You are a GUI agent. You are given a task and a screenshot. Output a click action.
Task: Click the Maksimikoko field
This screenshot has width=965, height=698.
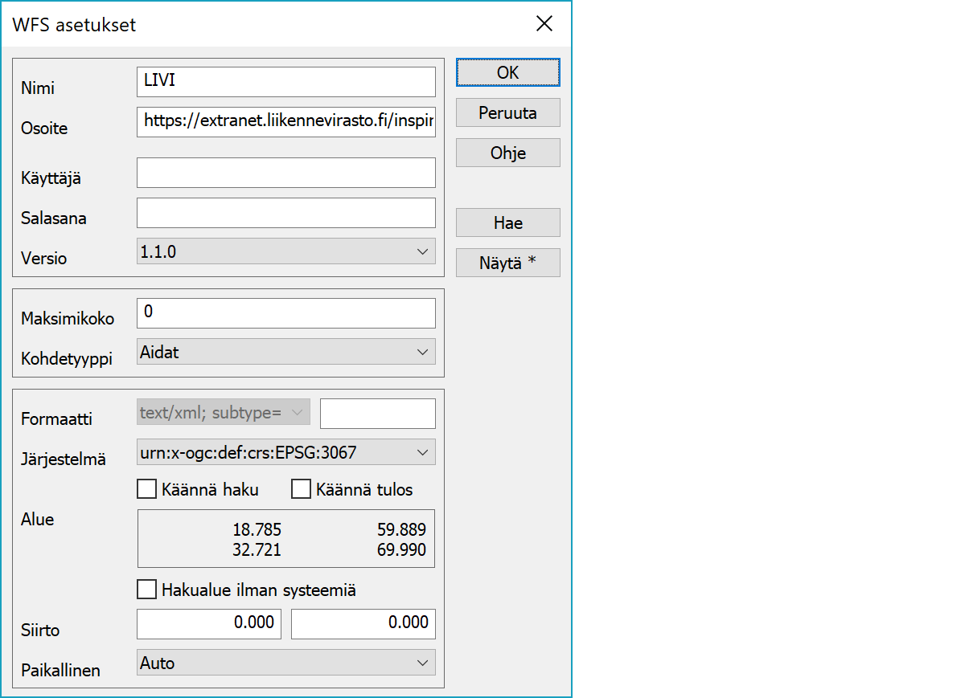pos(285,313)
